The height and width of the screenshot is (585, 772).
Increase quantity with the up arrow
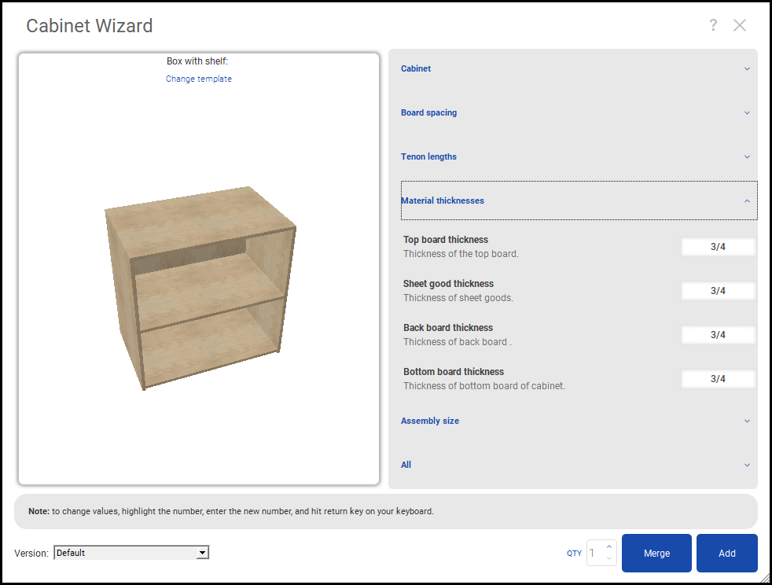click(609, 546)
